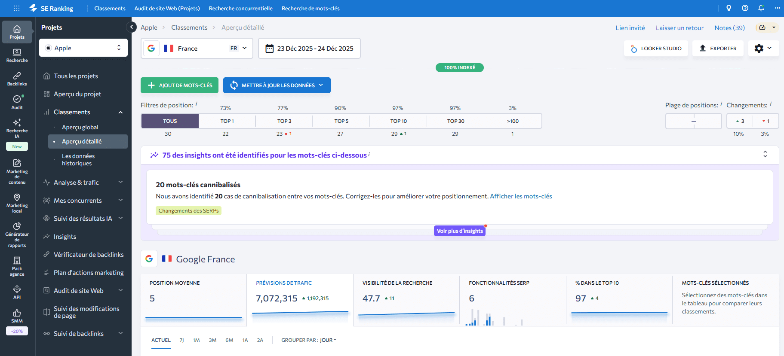Image resolution: width=784 pixels, height=356 pixels.
Task: Collapse the insights panel header arrows
Action: pos(765,154)
